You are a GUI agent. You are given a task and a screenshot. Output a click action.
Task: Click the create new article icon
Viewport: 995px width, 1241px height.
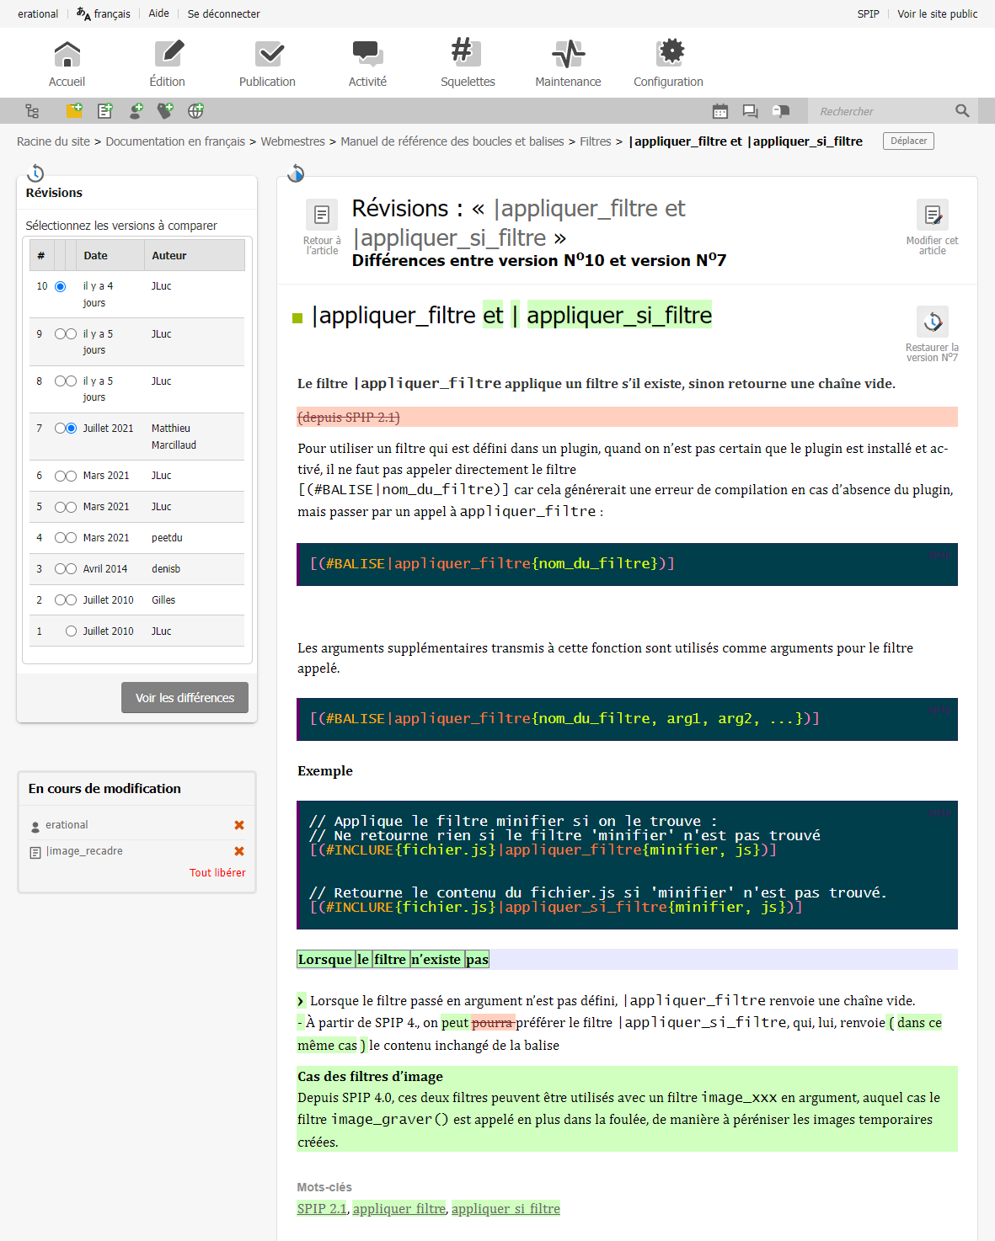[x=104, y=111]
